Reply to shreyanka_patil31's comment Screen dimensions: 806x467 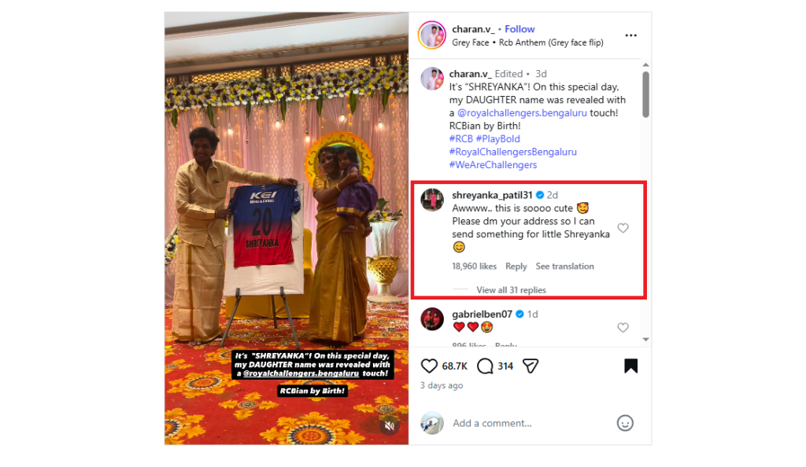pyautogui.click(x=516, y=267)
